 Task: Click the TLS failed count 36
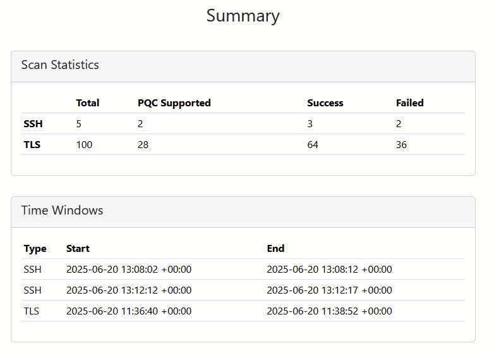[x=401, y=145]
